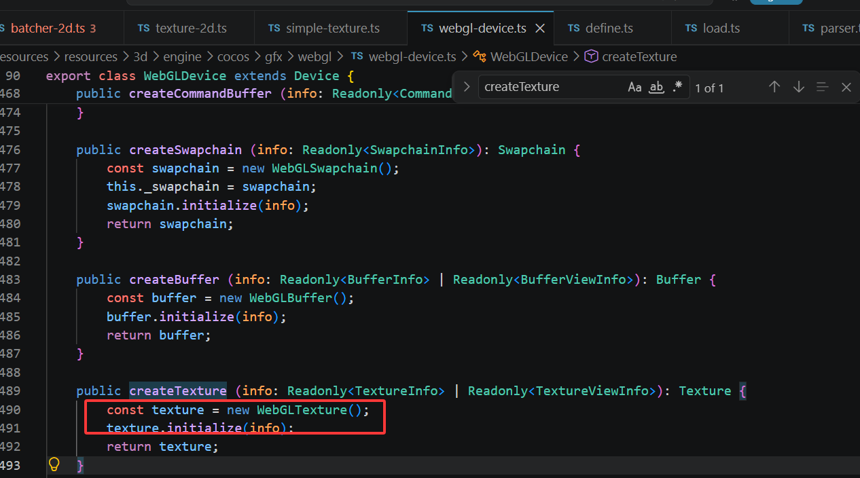
Task: Toggle Find in Selection icon
Action: [x=823, y=87]
